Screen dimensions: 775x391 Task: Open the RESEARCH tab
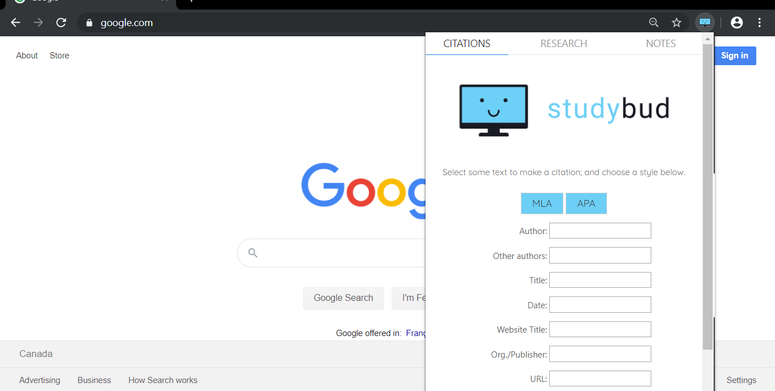(x=563, y=44)
